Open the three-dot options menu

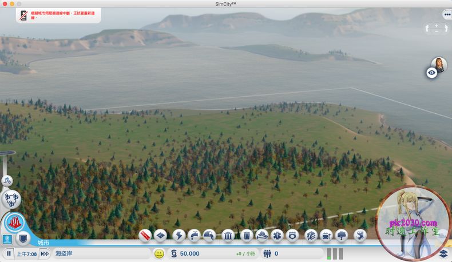coord(447,15)
